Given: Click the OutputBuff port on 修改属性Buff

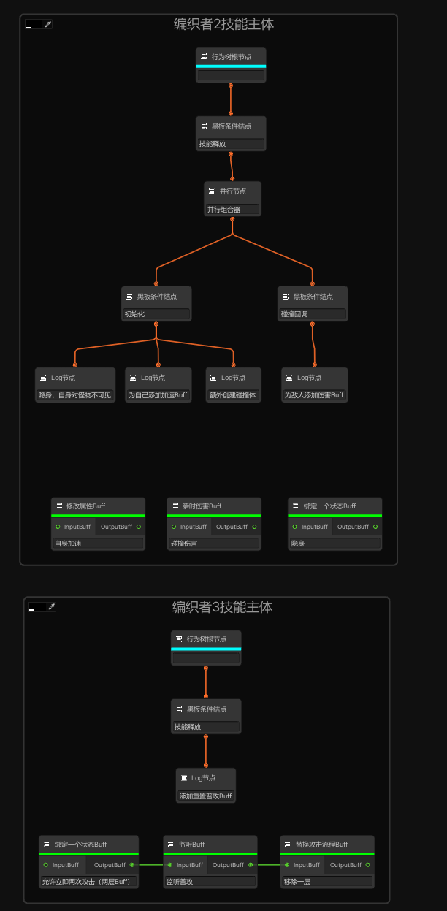Looking at the screenshot, I should point(139,527).
